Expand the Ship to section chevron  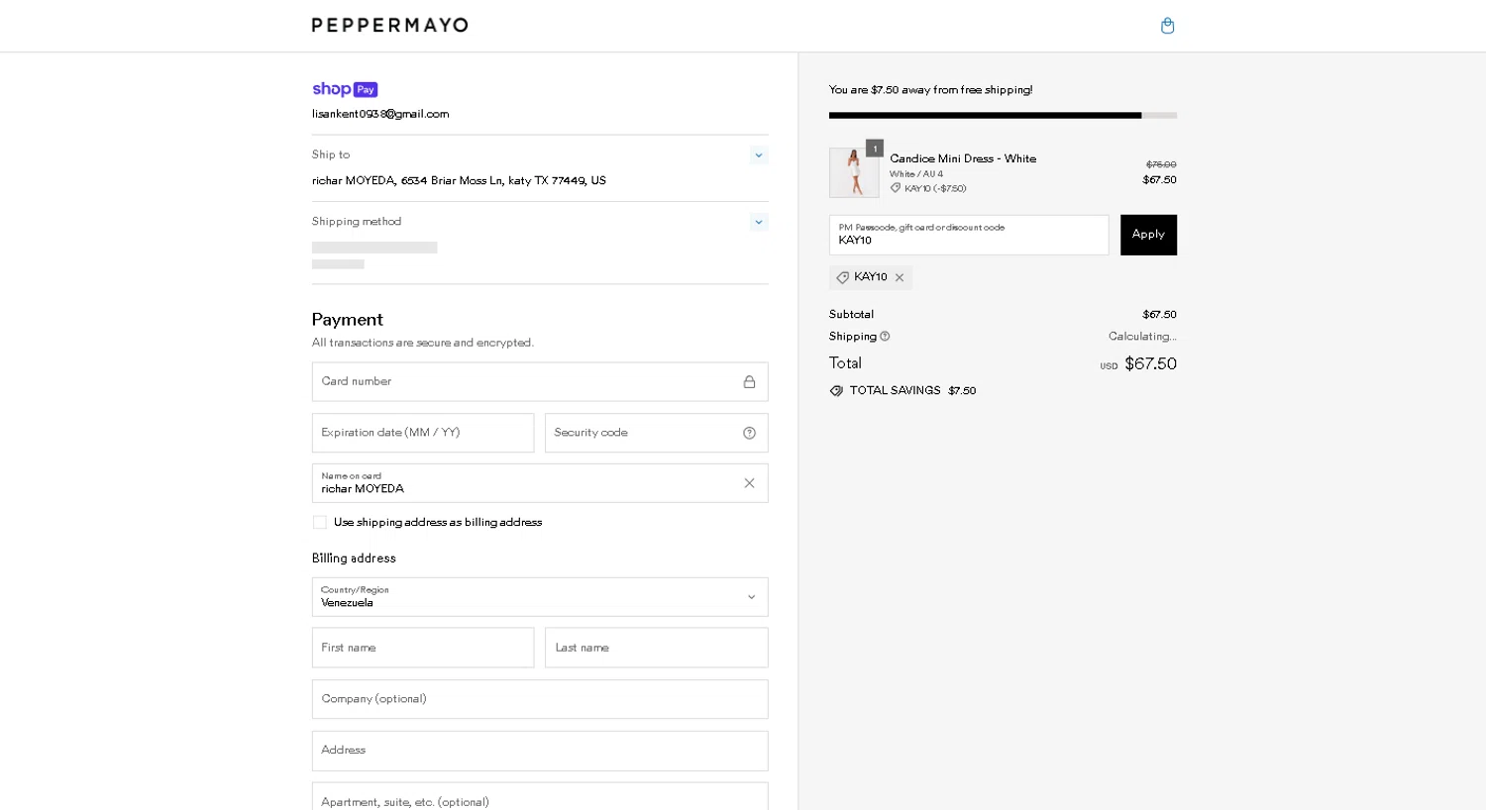click(x=759, y=155)
